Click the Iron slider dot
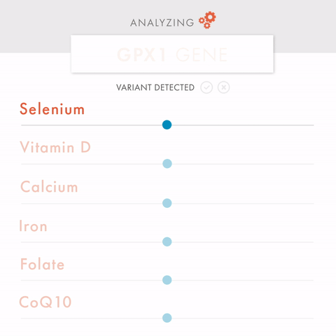 point(167,241)
